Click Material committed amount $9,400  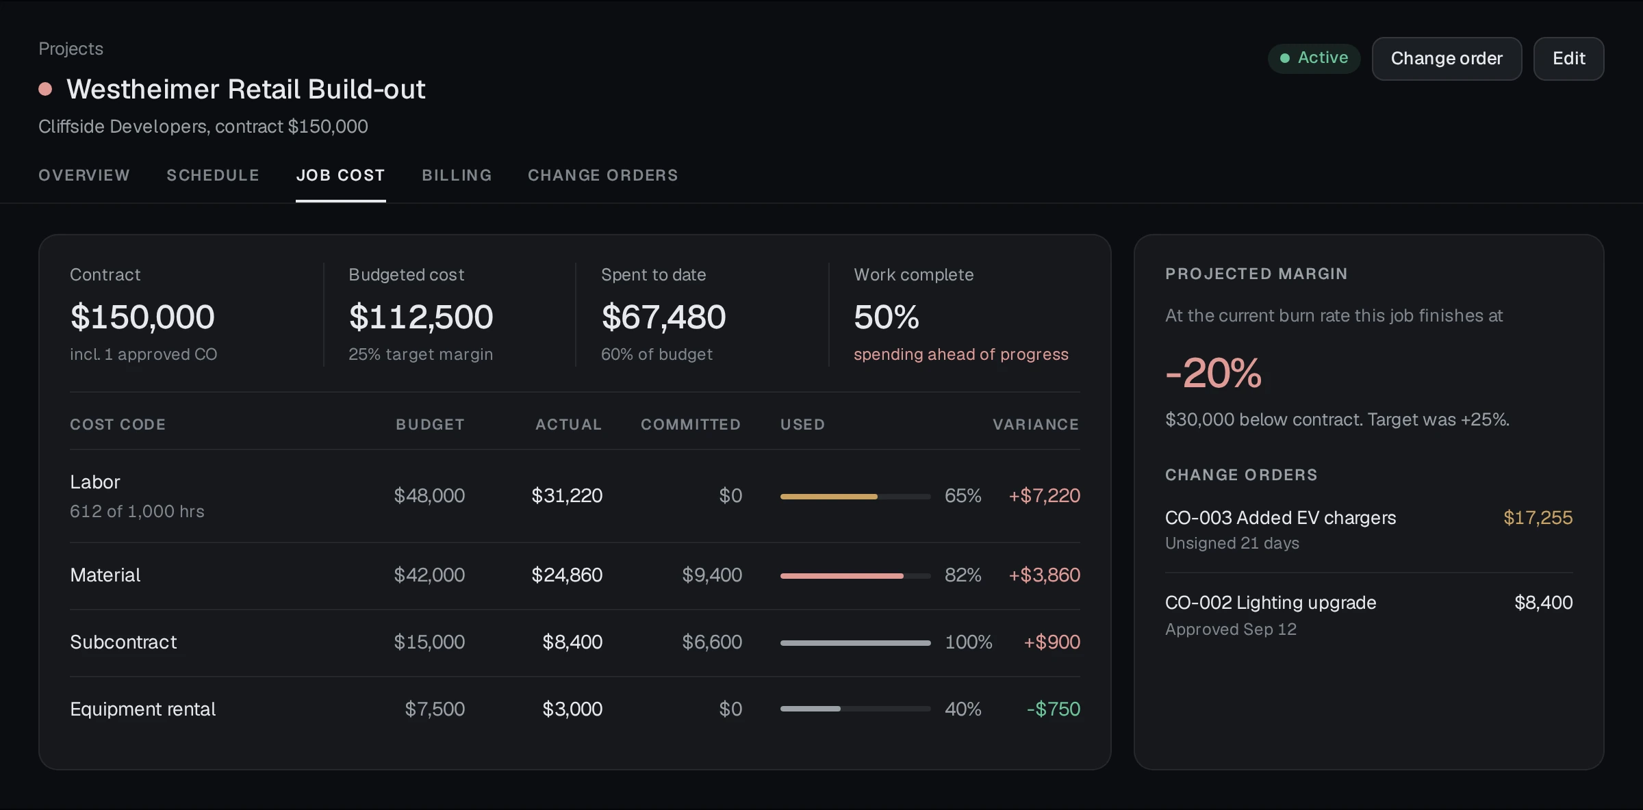[712, 575]
